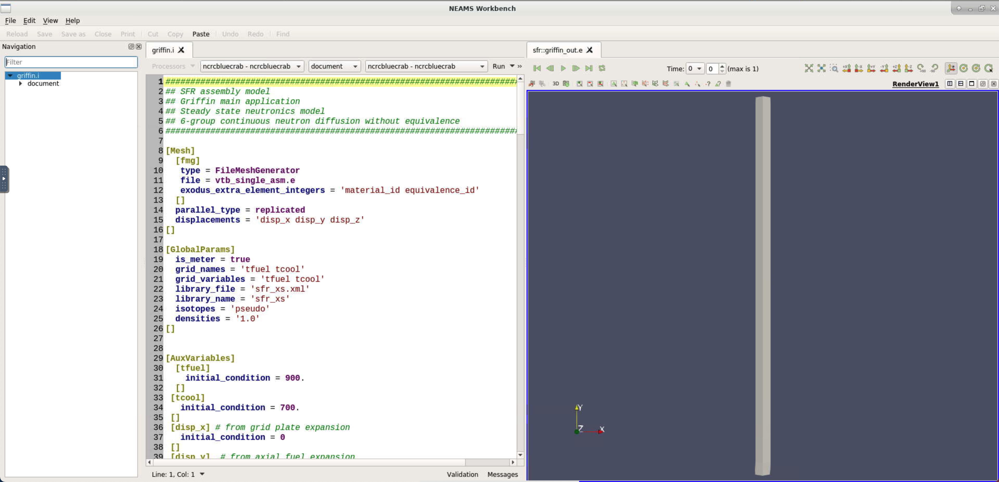Set view direction to +Y

872,68
